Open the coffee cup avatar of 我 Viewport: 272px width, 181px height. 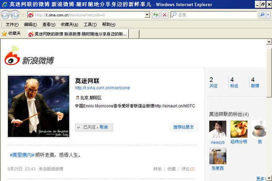tap(259, 129)
